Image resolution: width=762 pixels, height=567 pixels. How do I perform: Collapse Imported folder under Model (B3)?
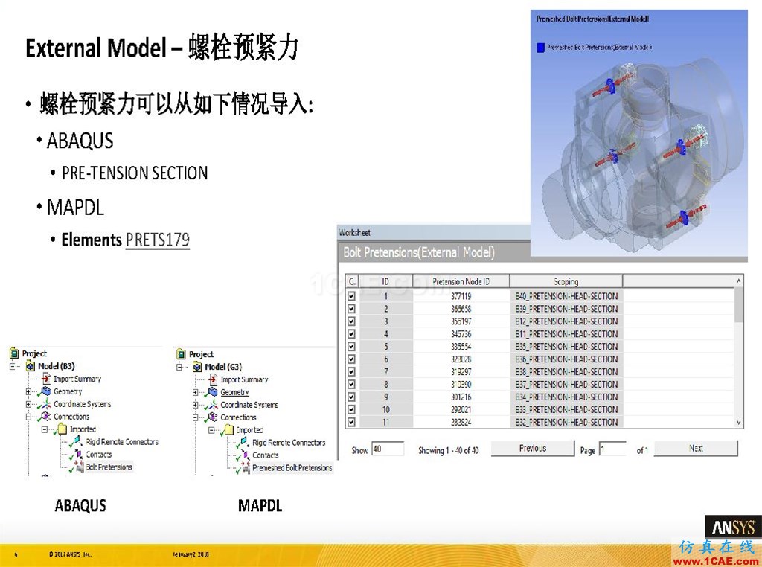pos(45,429)
